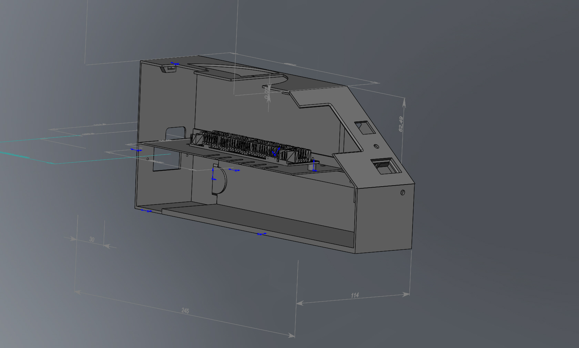Select the small round hole on right end face

pos(403,192)
